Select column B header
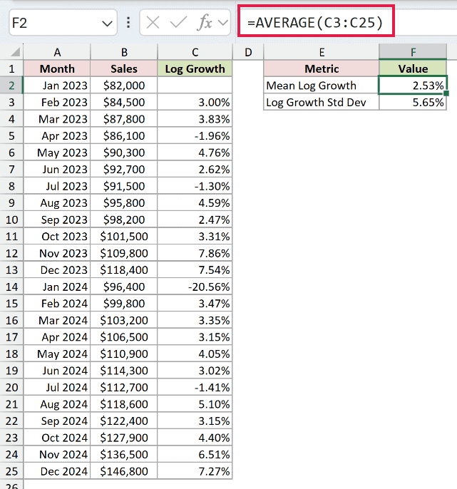Screen dimensions: 457x489 [x=124, y=52]
